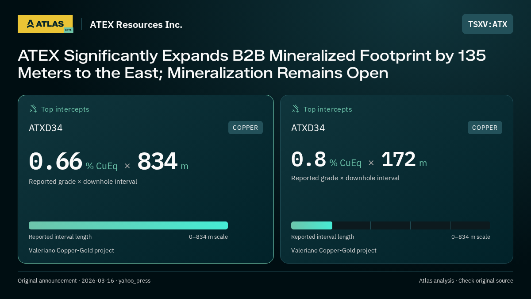Click the 0.8 grade value
Viewport: 531px width, 299px height.
click(x=308, y=159)
